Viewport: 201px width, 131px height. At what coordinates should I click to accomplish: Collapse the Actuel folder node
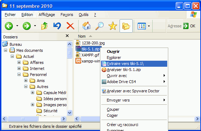pyautogui.click(x=12, y=56)
